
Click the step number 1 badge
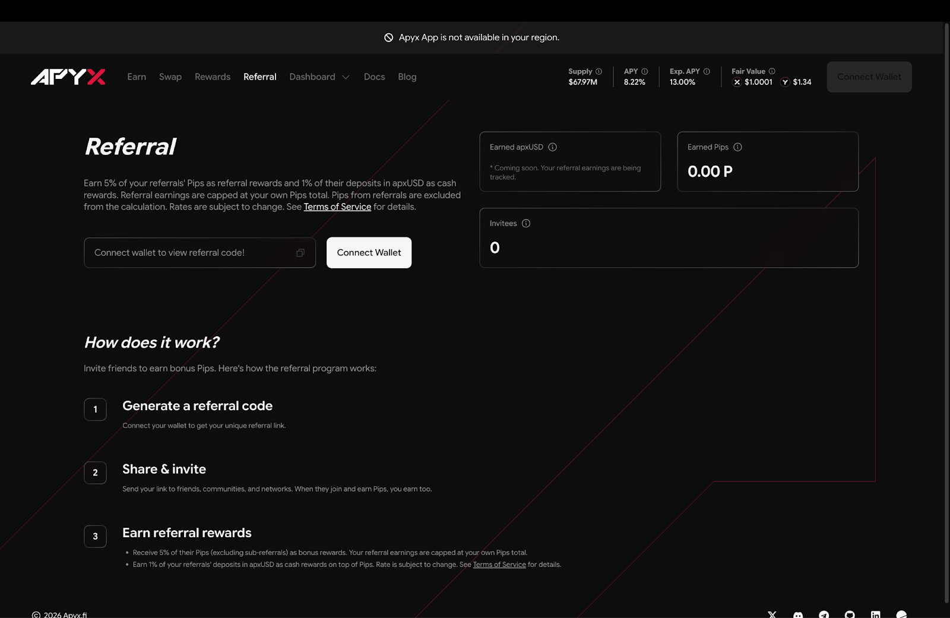[95, 409]
